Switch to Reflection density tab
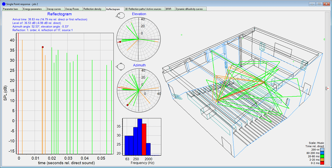 pyautogui.click(x=94, y=9)
